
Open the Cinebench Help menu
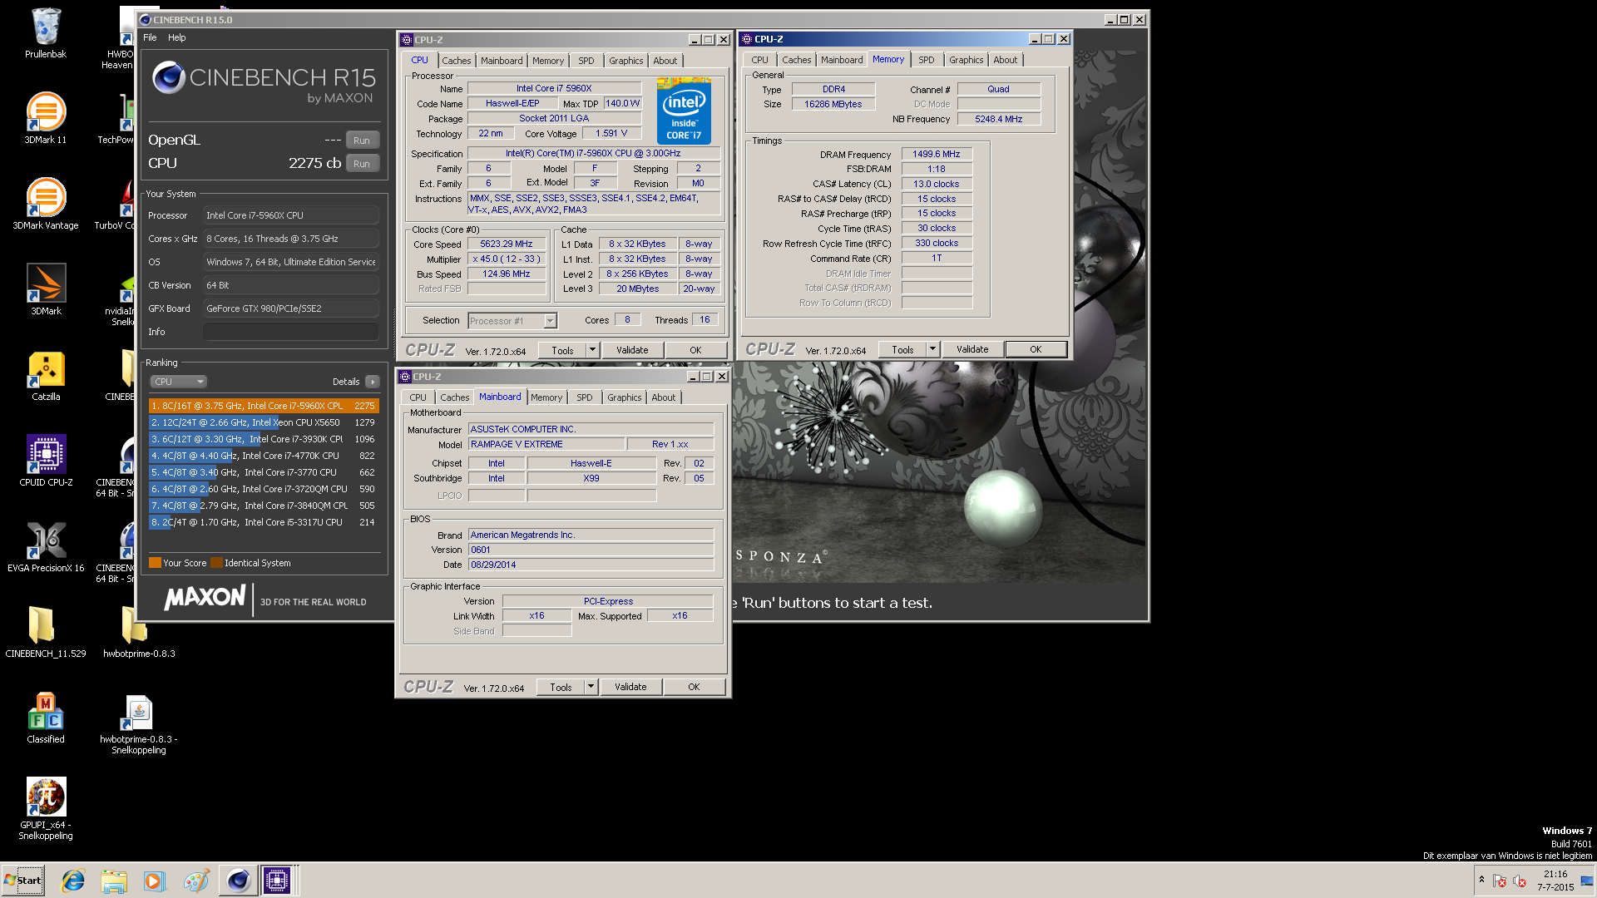coord(176,37)
